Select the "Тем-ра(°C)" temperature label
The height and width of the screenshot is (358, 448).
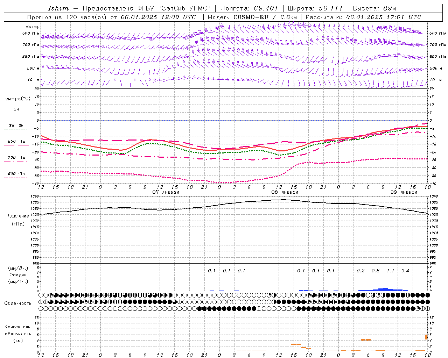[x=16, y=99]
